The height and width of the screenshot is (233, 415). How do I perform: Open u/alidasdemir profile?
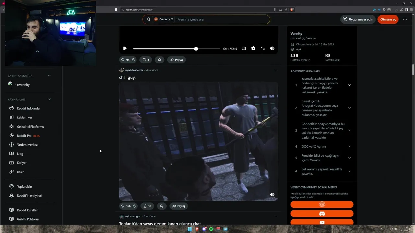134,70
